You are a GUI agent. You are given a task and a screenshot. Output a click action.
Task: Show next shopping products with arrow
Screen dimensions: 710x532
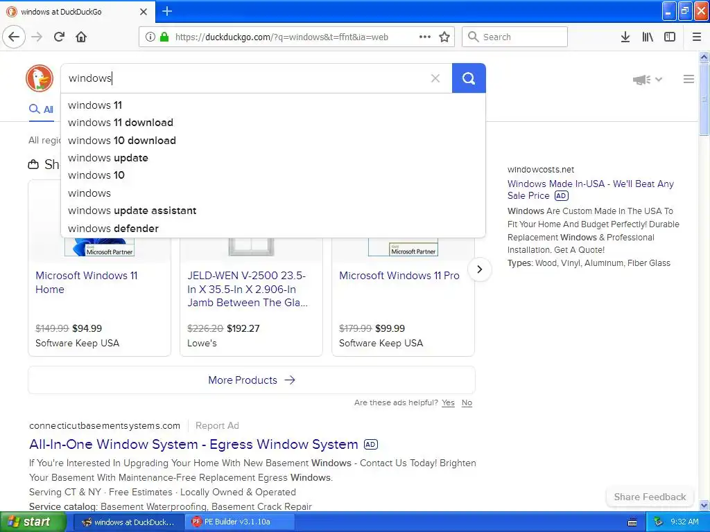point(480,269)
